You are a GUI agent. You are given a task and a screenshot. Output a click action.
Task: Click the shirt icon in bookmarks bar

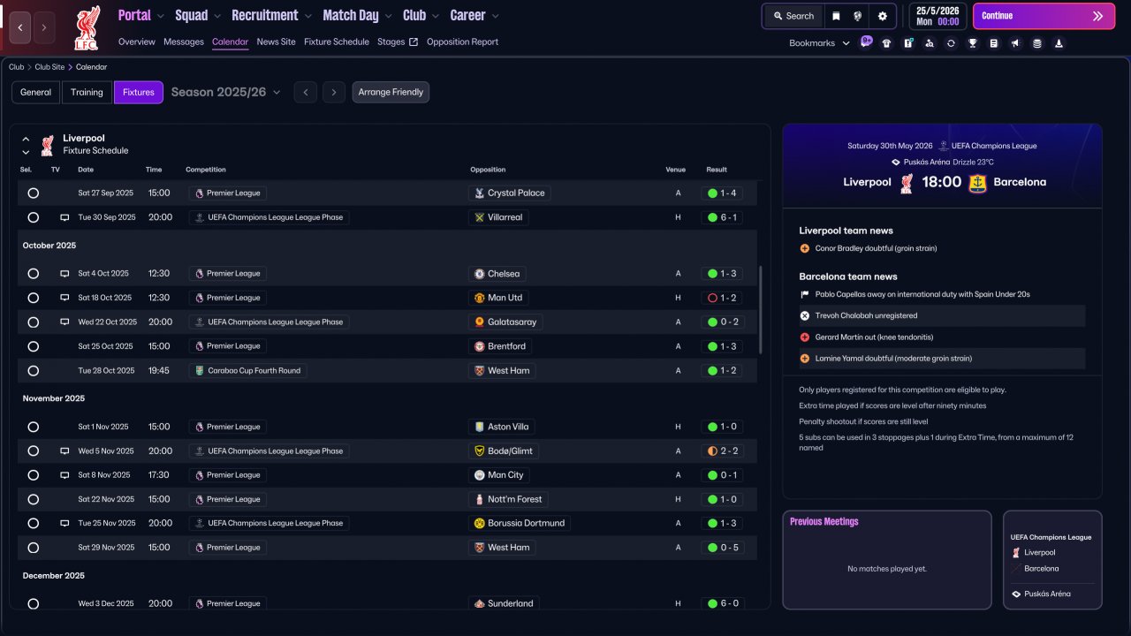(x=886, y=43)
